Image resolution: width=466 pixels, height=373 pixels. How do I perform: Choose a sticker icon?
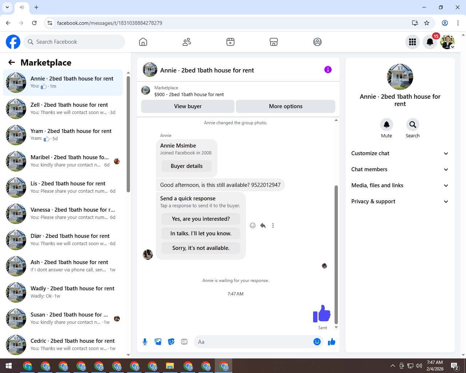tap(171, 342)
